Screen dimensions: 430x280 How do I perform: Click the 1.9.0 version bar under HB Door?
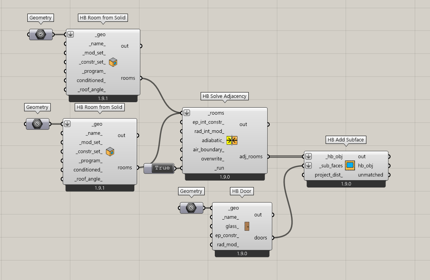(x=242, y=253)
